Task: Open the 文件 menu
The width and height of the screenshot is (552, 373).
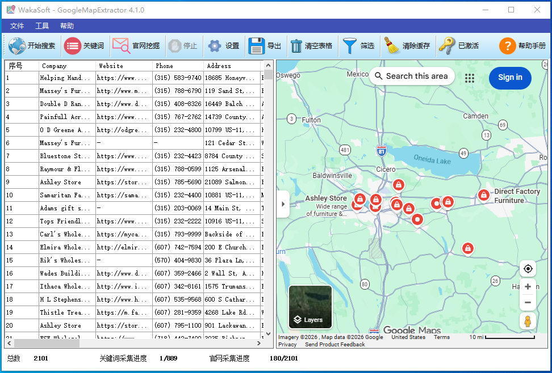Action: 17,26
